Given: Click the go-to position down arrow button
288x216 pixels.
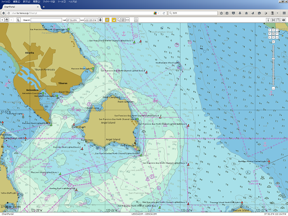Looking at the screenshot, I should [101, 20].
